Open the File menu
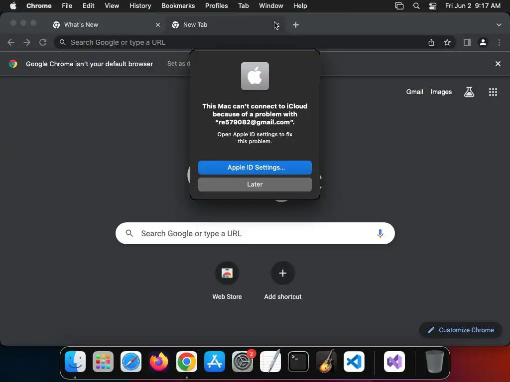Viewport: 510px width, 382px height. [67, 5]
